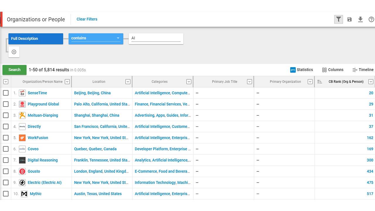
Task: Select the Directly row checkbox
Action: coord(6,126)
